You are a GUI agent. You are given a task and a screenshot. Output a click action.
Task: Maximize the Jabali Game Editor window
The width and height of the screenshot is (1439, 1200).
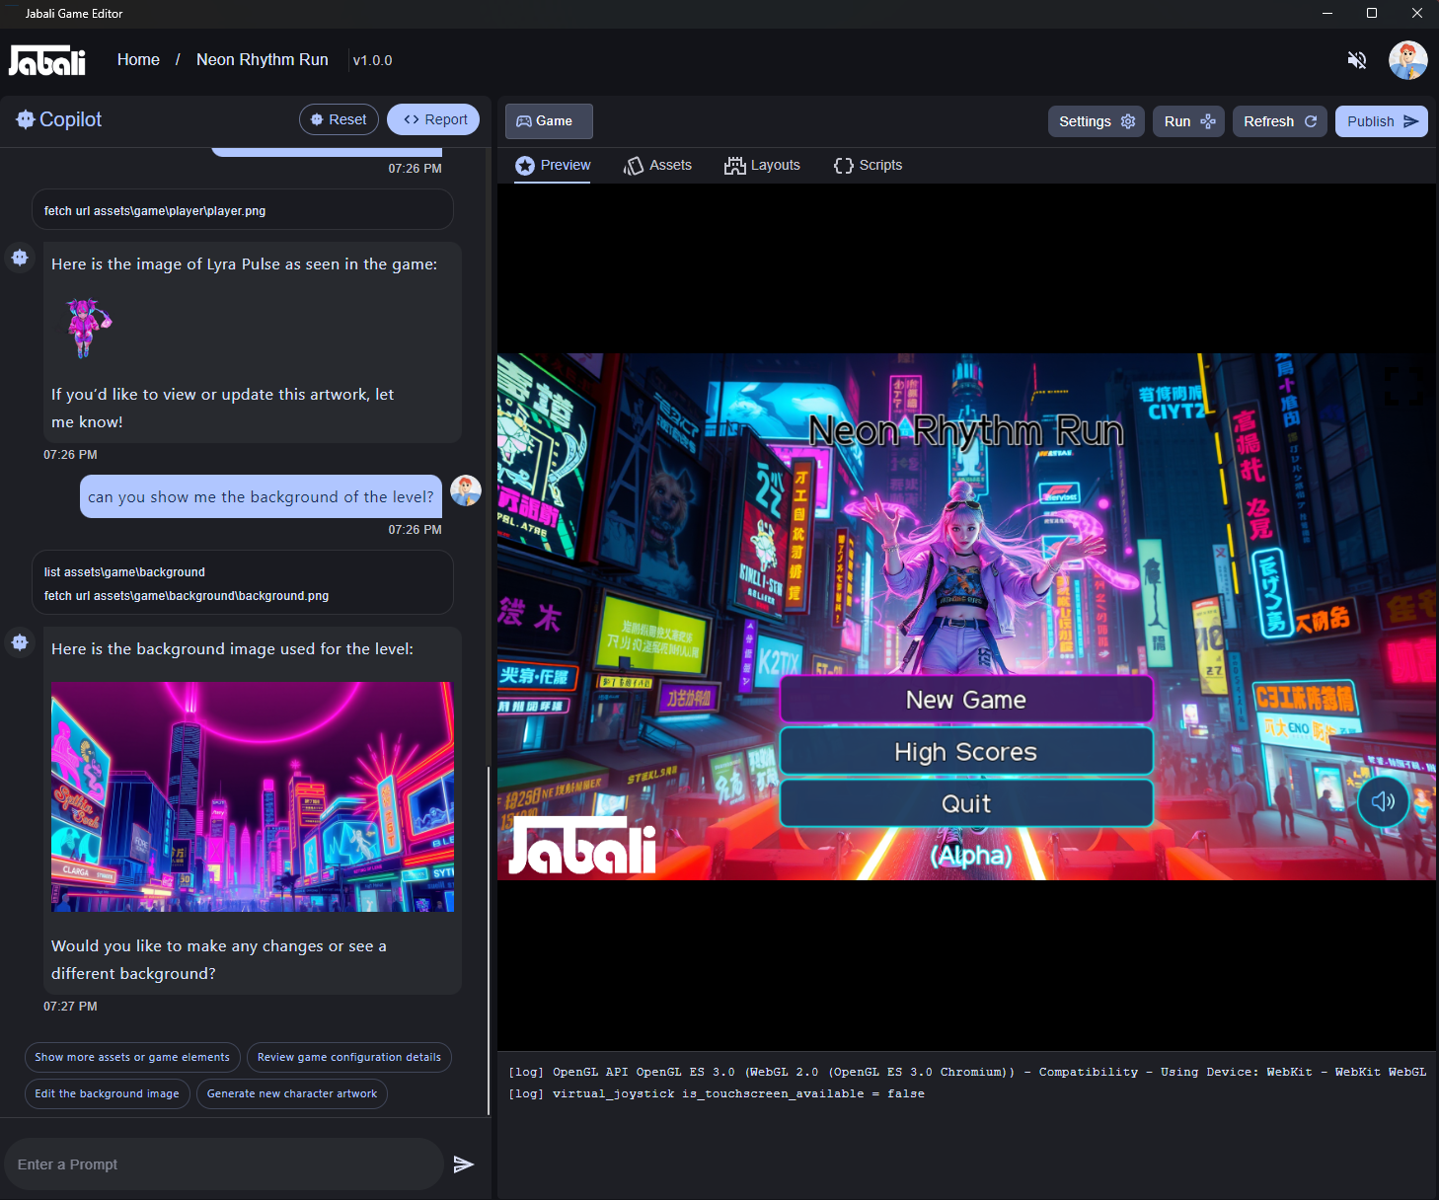click(1372, 13)
